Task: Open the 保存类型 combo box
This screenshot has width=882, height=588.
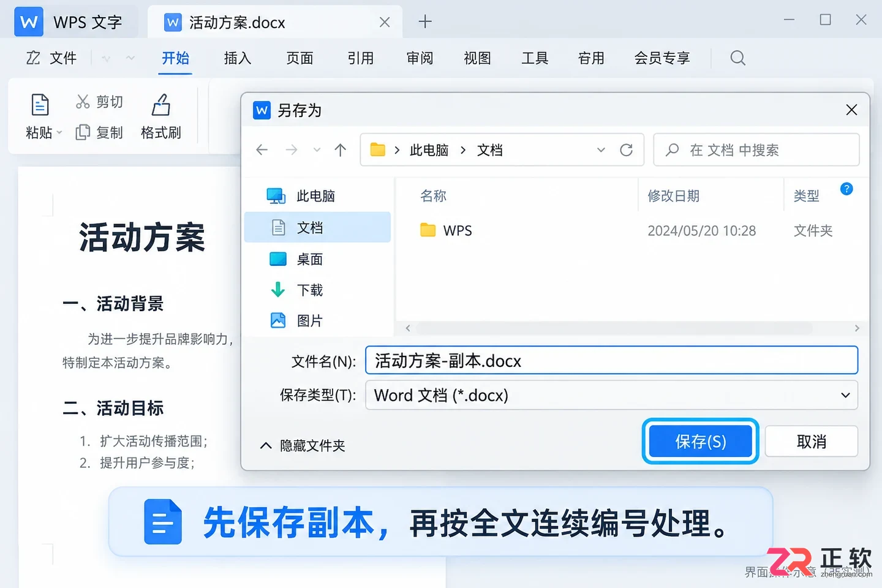Action: click(x=611, y=395)
